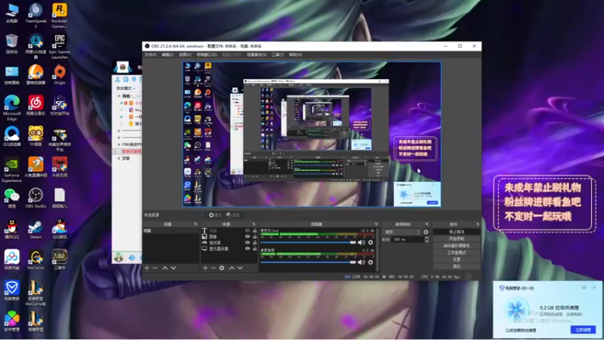Expand the 舞蛙 channel tree node
604x340 pixels.
tap(119, 96)
